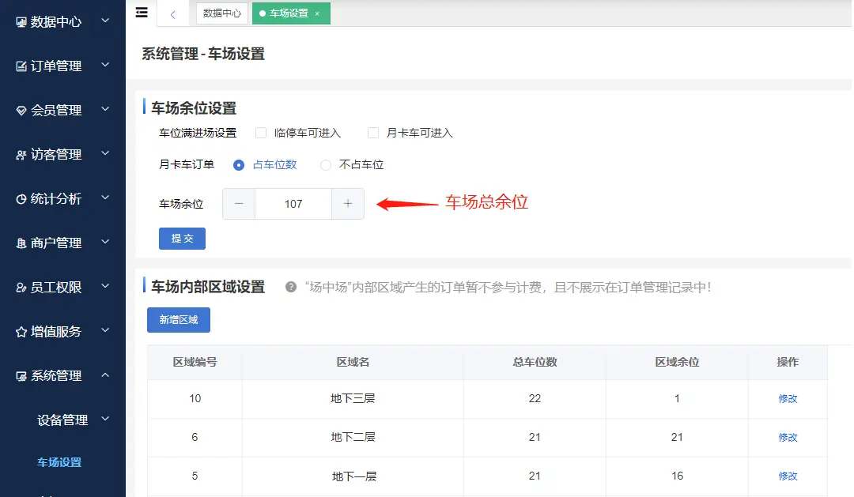
Task: Click the 增值服务 star icon
Action: coord(21,332)
